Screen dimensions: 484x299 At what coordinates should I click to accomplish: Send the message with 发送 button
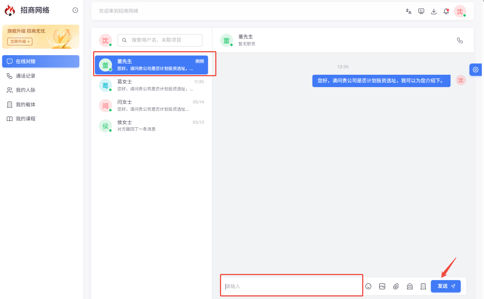(446, 286)
